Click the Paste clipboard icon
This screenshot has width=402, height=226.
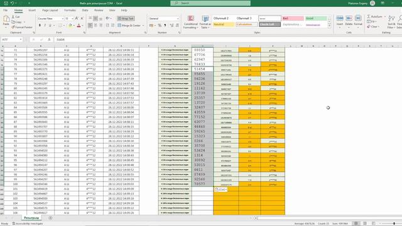coord(6,19)
